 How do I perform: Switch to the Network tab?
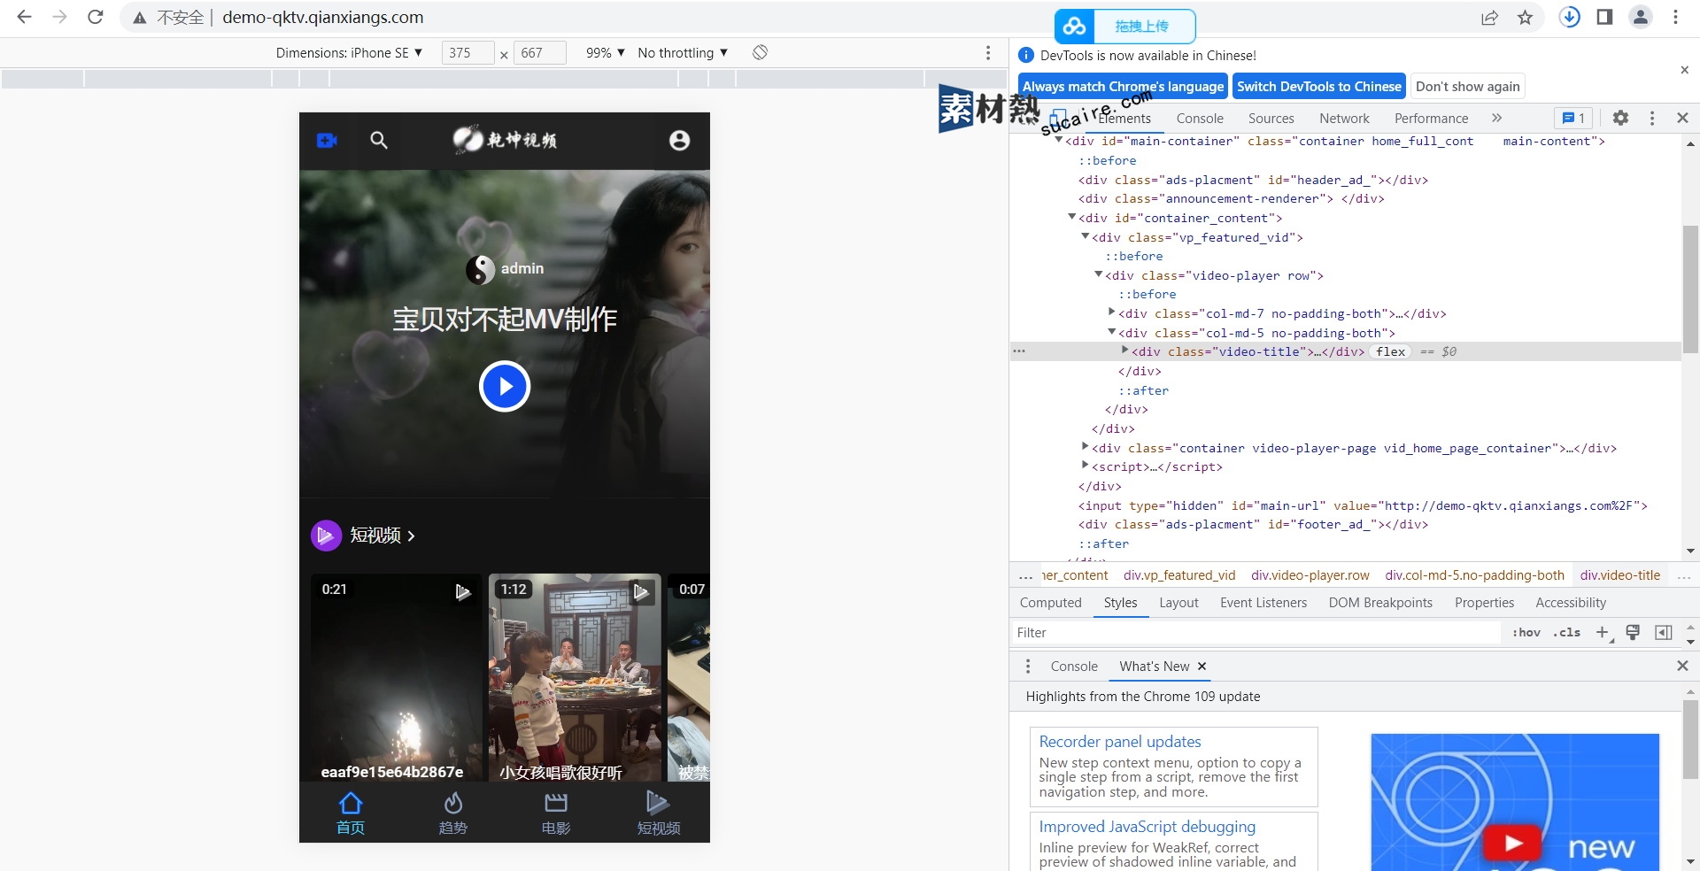pyautogui.click(x=1344, y=118)
